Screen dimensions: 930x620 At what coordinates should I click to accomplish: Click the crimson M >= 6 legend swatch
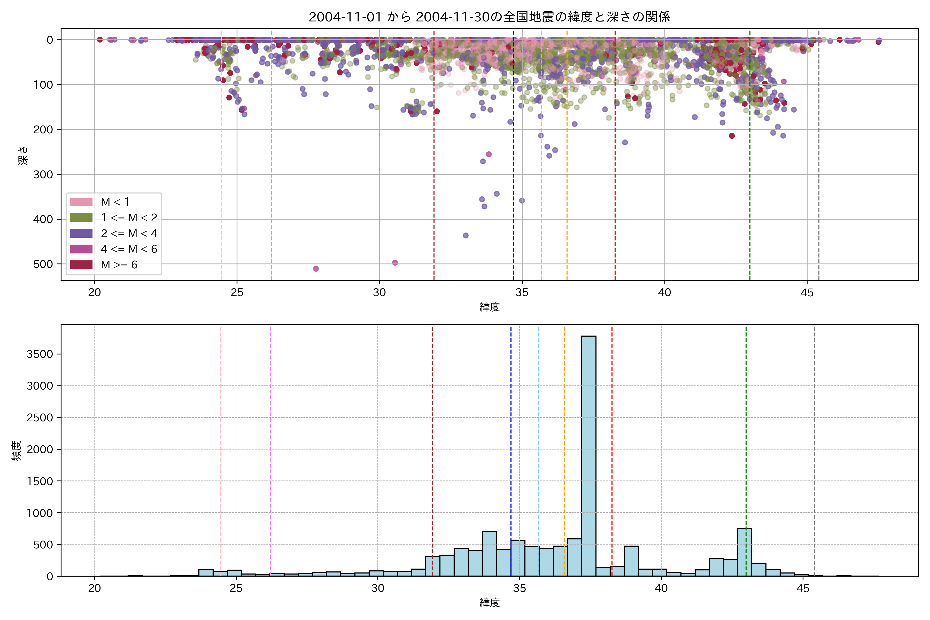coord(81,265)
